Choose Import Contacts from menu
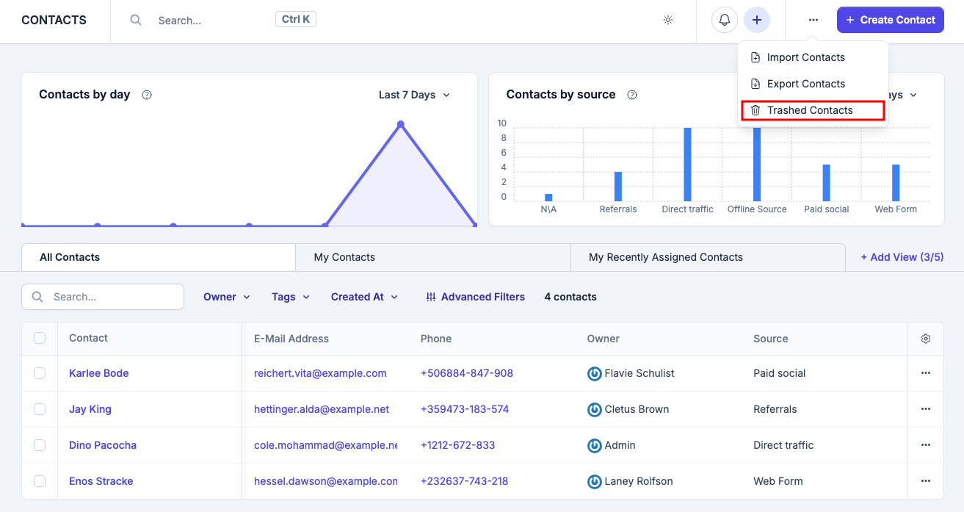The image size is (964, 512). (x=813, y=57)
